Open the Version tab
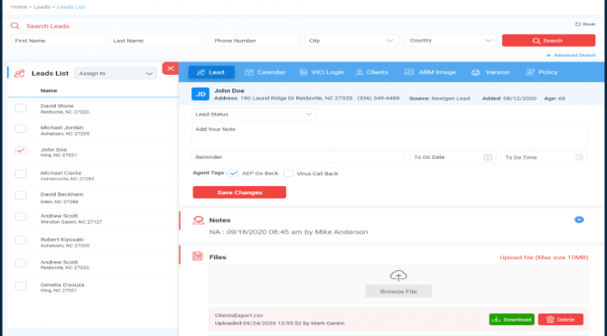 [x=490, y=72]
